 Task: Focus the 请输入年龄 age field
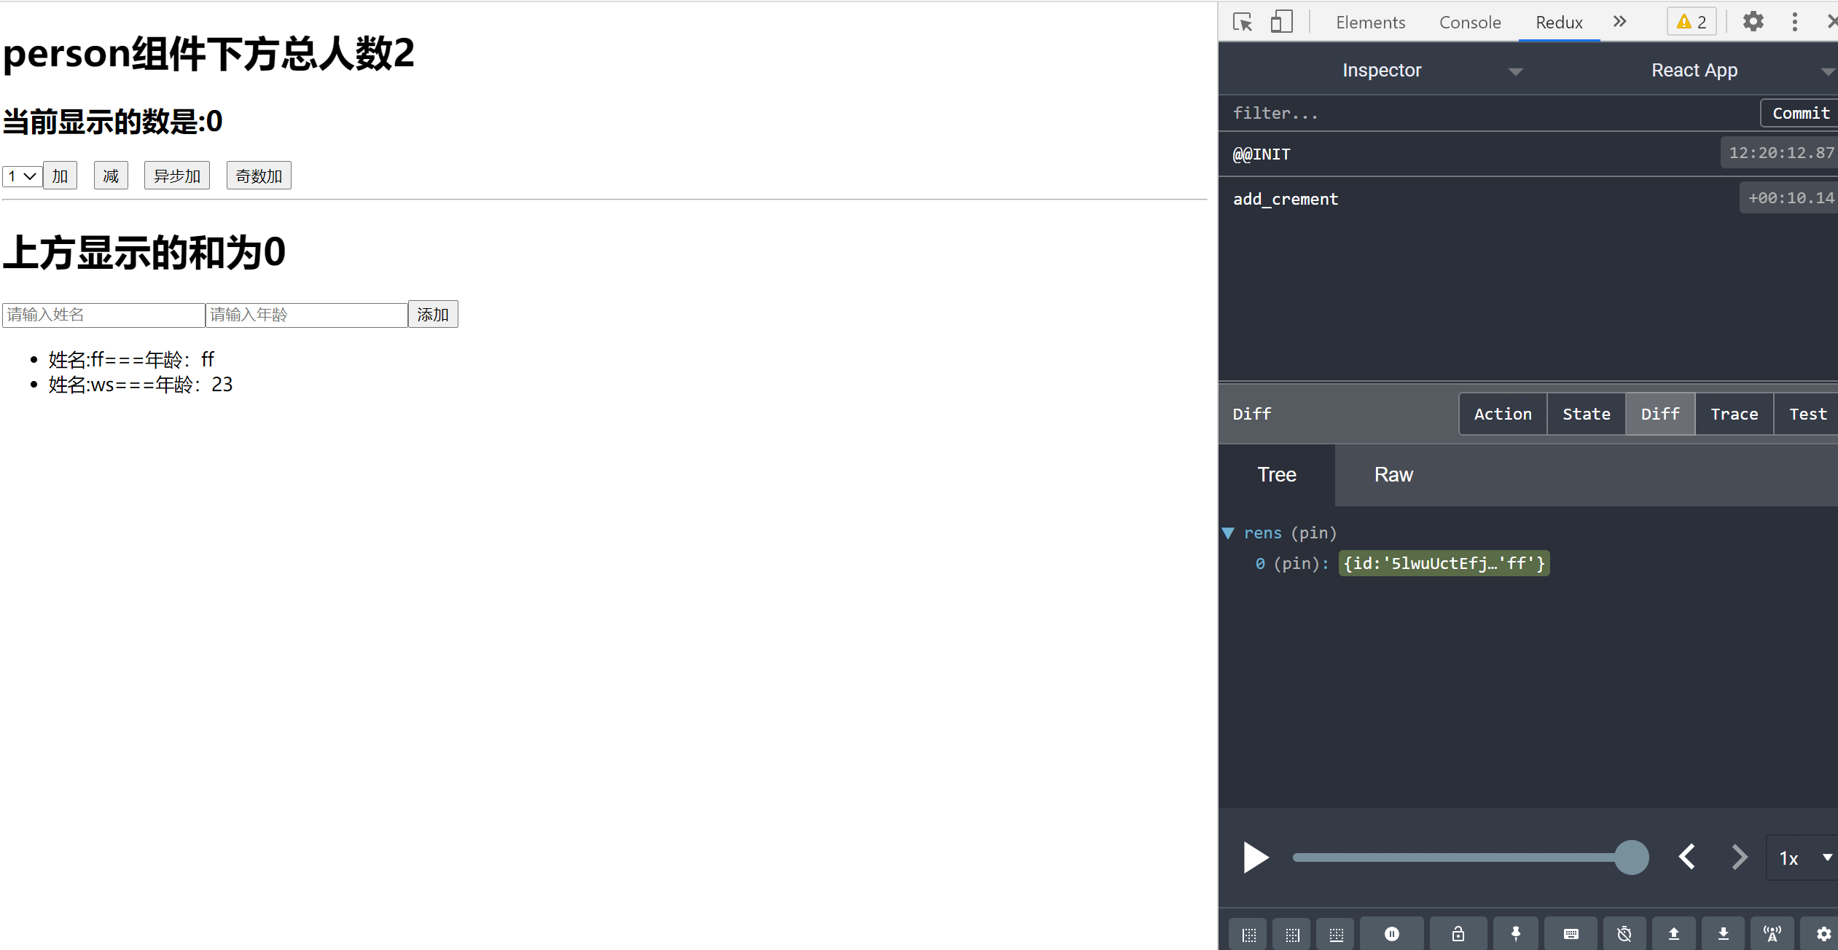306,315
